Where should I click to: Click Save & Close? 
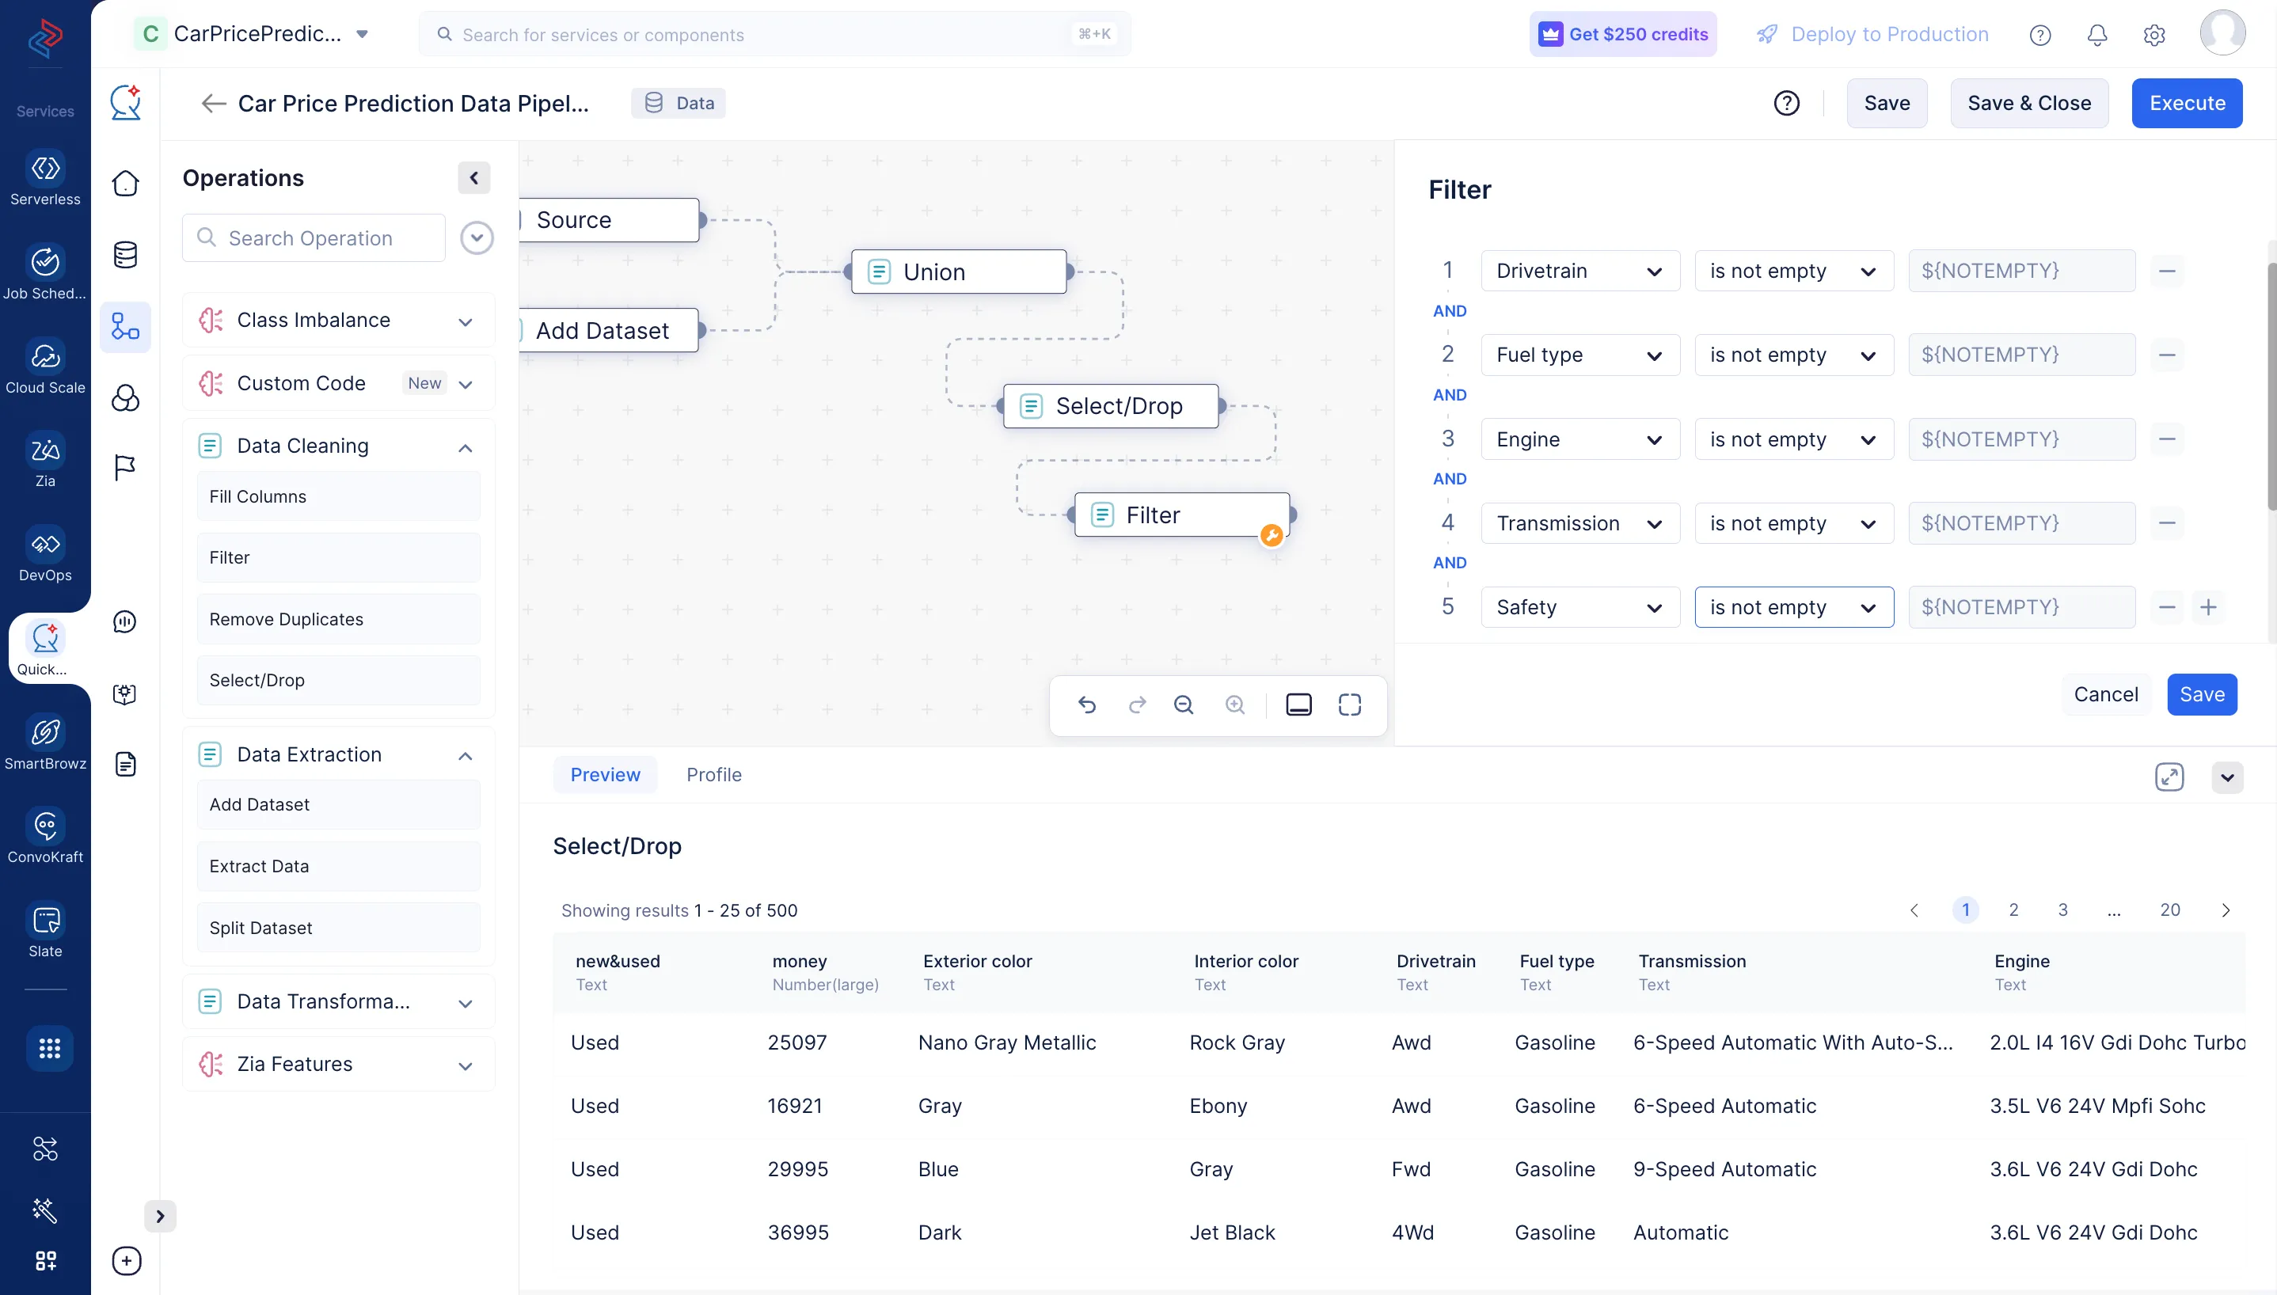tap(2029, 102)
